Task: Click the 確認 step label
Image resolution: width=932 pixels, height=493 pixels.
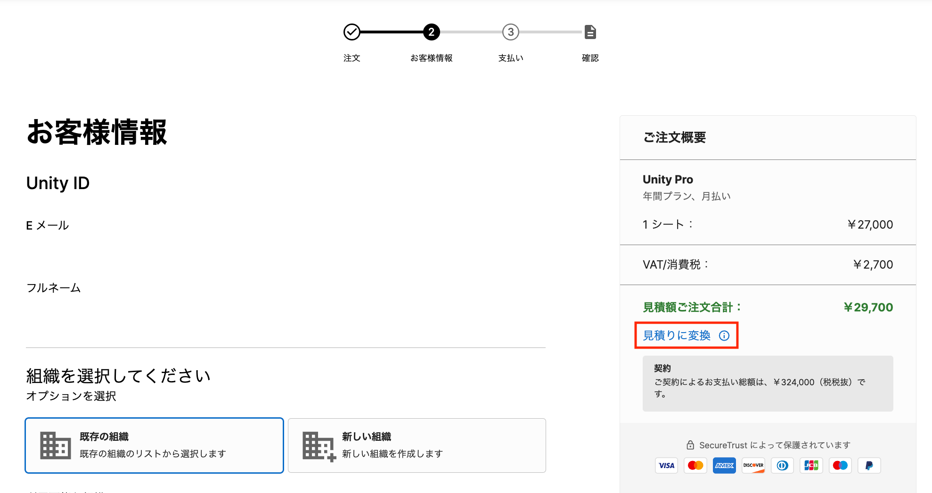Action: tap(590, 58)
